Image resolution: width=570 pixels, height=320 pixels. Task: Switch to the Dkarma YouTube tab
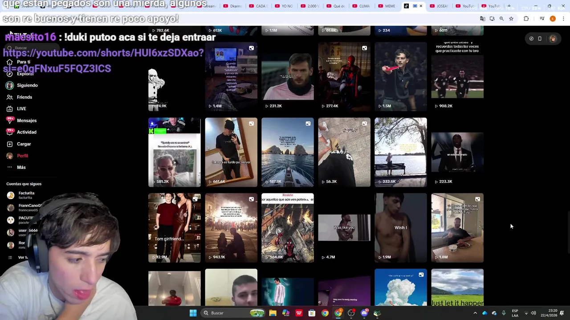pyautogui.click(x=233, y=6)
